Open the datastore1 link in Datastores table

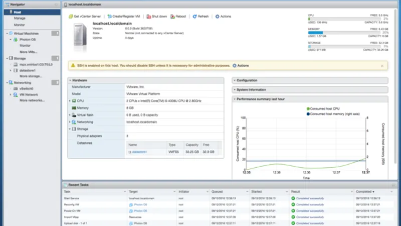[x=140, y=152]
